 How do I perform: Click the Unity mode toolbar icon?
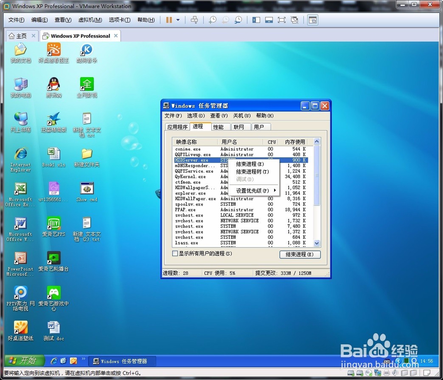295,20
